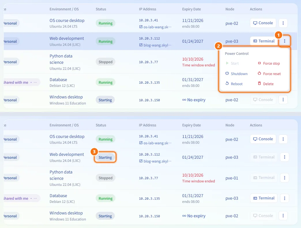Viewport: 301px width, 228px height.
Task: Click the ellipsis on the upper table's Shared with me tag
Action: 35,83
